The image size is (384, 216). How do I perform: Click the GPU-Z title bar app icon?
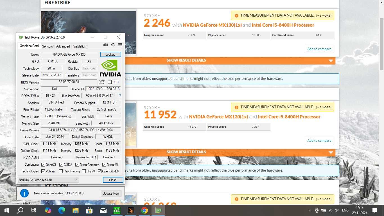21,37
